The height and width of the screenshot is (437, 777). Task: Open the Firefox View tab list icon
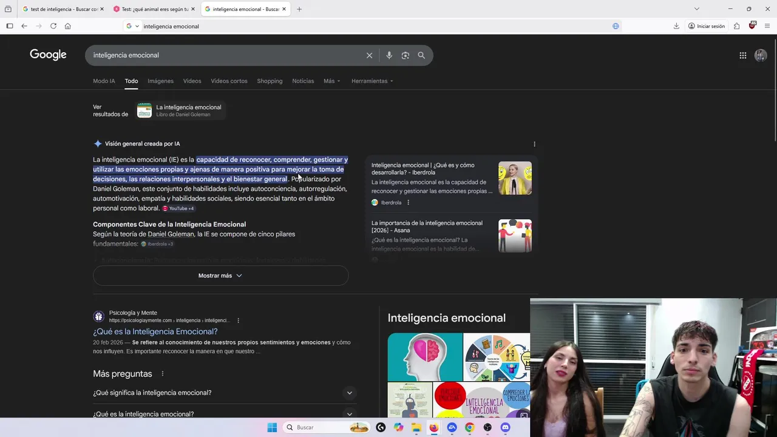pyautogui.click(x=8, y=9)
